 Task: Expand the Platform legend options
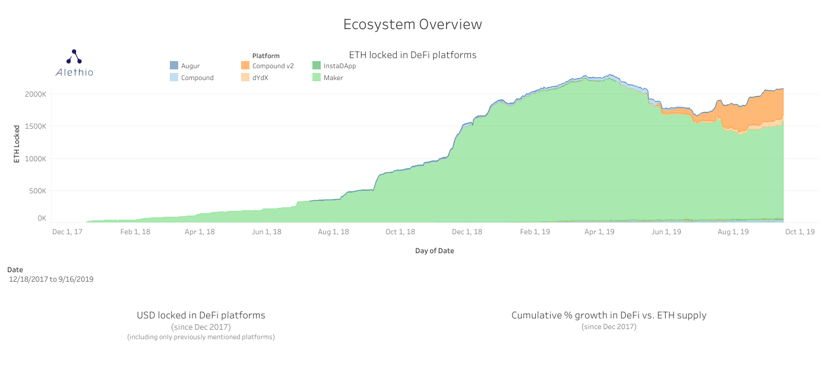tap(265, 55)
